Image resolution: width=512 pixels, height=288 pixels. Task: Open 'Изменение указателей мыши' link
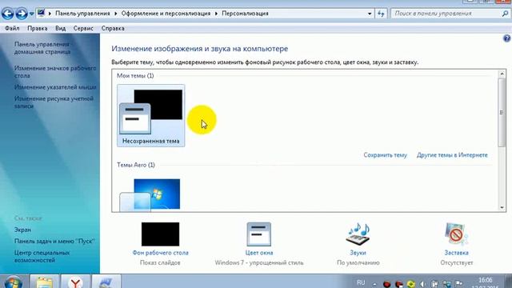coord(55,87)
